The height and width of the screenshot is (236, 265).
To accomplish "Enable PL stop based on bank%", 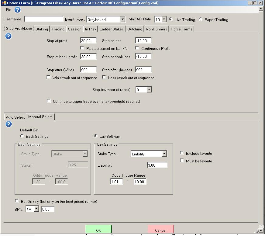I will (x=82, y=48).
